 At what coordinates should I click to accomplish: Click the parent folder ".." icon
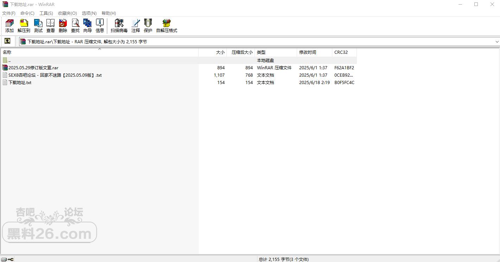[5, 60]
